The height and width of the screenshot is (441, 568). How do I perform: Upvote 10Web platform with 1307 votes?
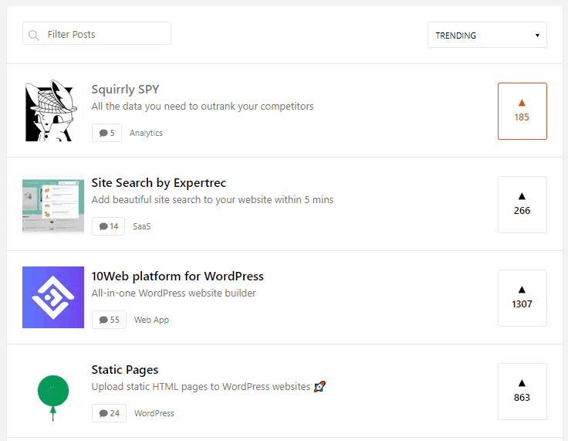tap(522, 298)
